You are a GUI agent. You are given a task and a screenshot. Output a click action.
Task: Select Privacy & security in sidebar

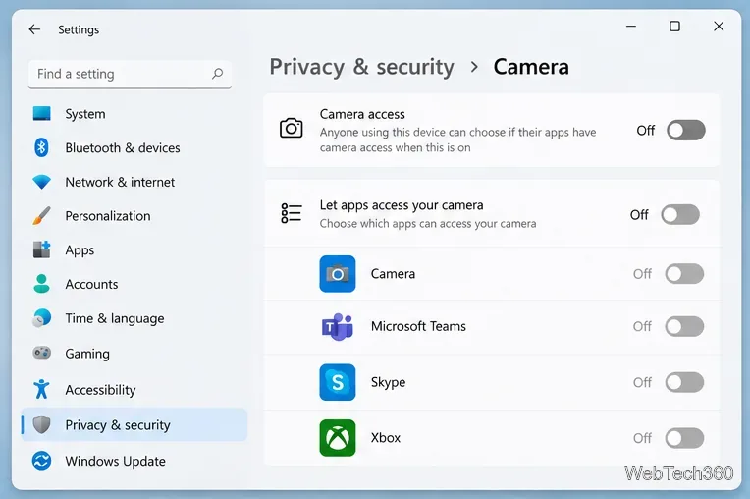point(134,424)
